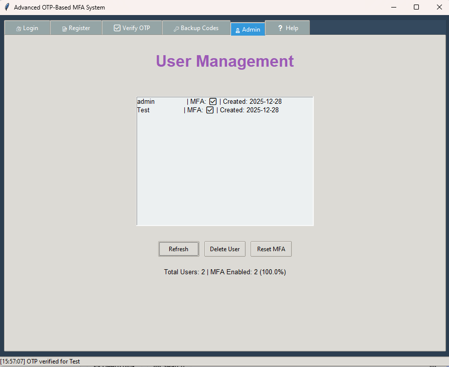The image size is (449, 367).
Task: Select the Test user name in the list
Action: point(144,110)
